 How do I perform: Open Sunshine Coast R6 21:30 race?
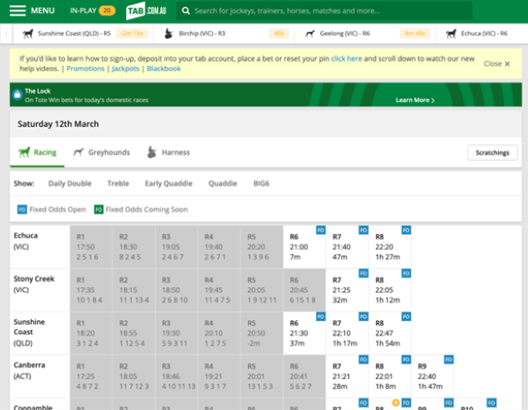tap(304, 333)
